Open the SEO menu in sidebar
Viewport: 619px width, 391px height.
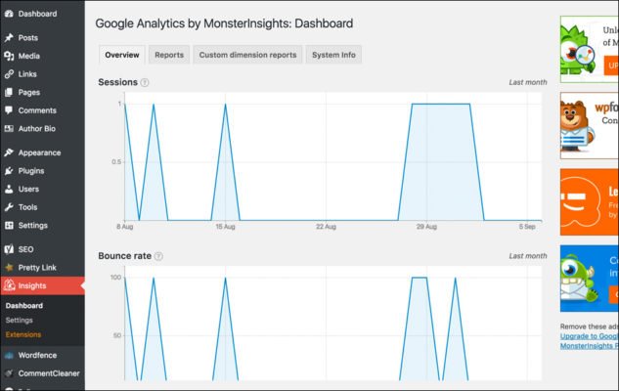(x=25, y=249)
